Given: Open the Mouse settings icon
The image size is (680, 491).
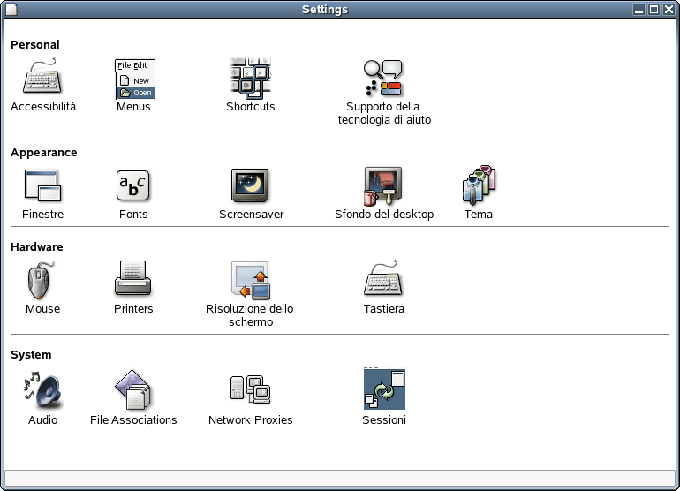Looking at the screenshot, I should click(42, 280).
